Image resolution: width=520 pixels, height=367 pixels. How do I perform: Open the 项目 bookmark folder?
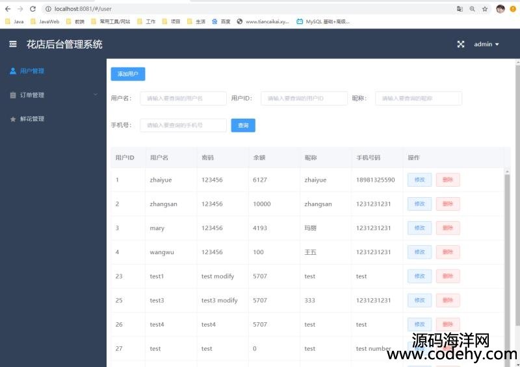171,21
